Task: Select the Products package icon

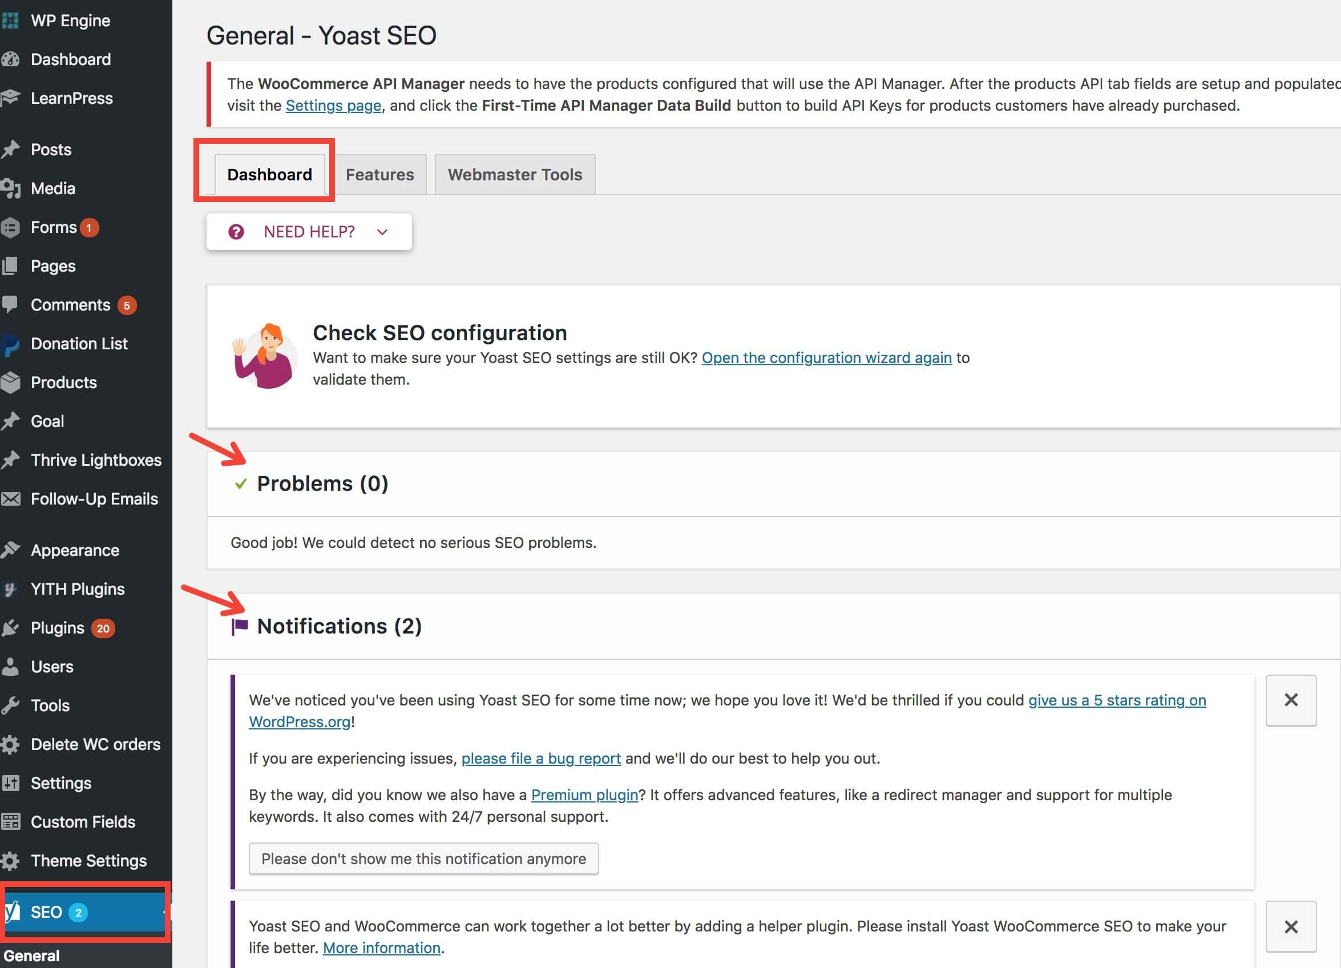Action: tap(12, 382)
